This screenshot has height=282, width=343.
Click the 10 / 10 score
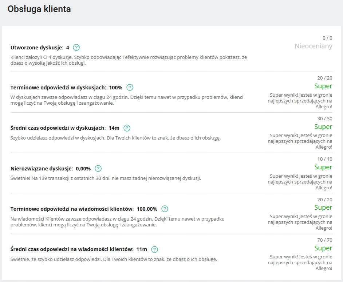tap(325, 159)
